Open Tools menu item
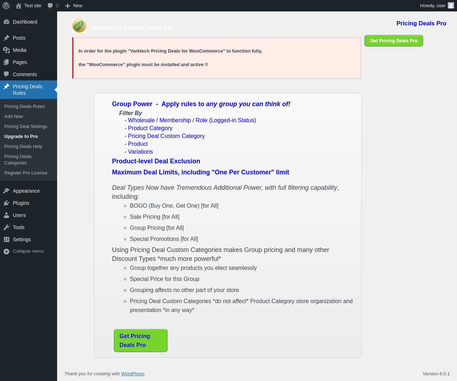 pos(29,227)
